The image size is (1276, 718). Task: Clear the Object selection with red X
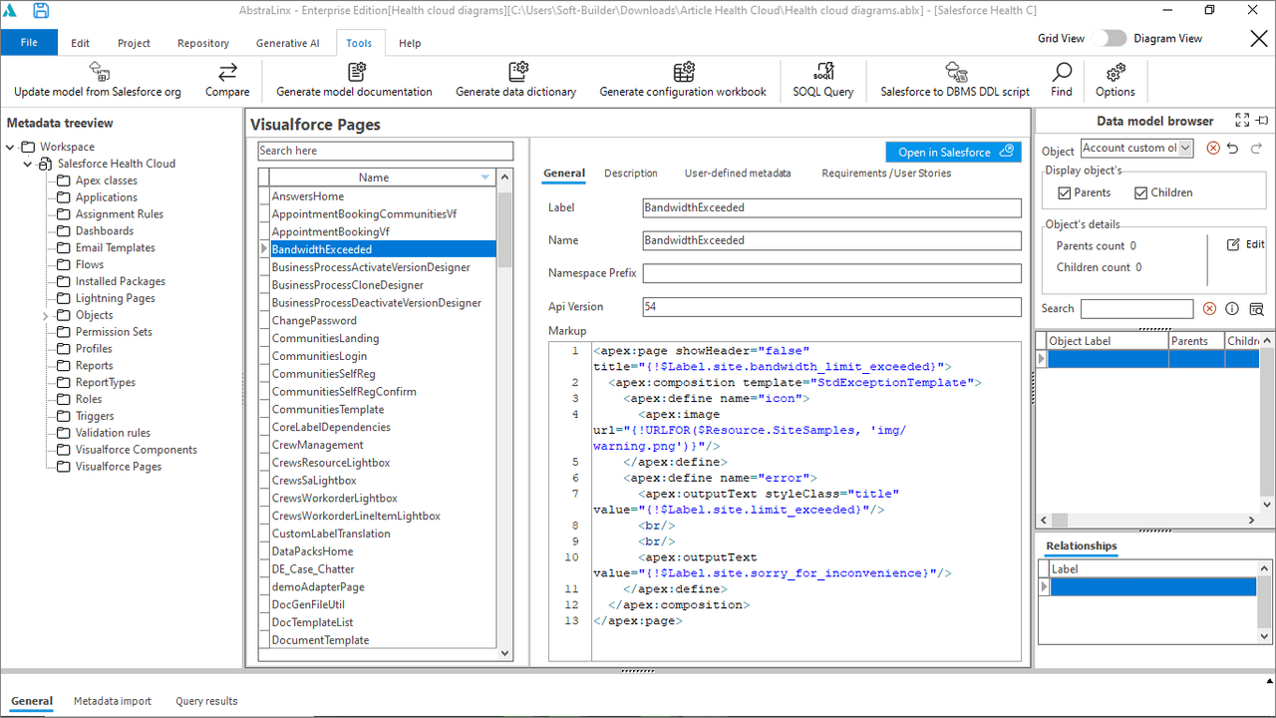[x=1213, y=149]
